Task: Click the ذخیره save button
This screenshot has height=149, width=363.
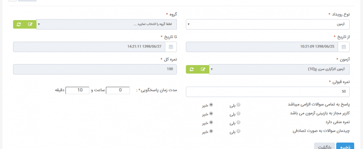Action: point(345,147)
